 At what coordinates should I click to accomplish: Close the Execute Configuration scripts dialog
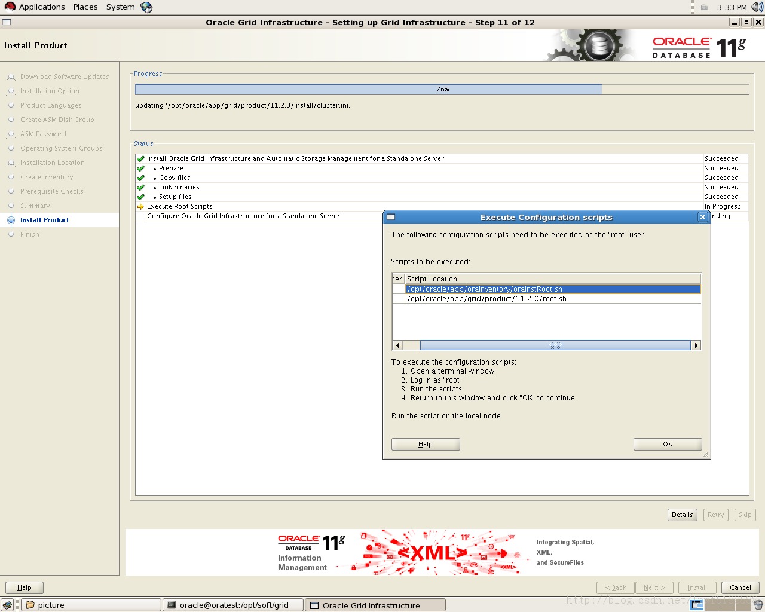[703, 217]
